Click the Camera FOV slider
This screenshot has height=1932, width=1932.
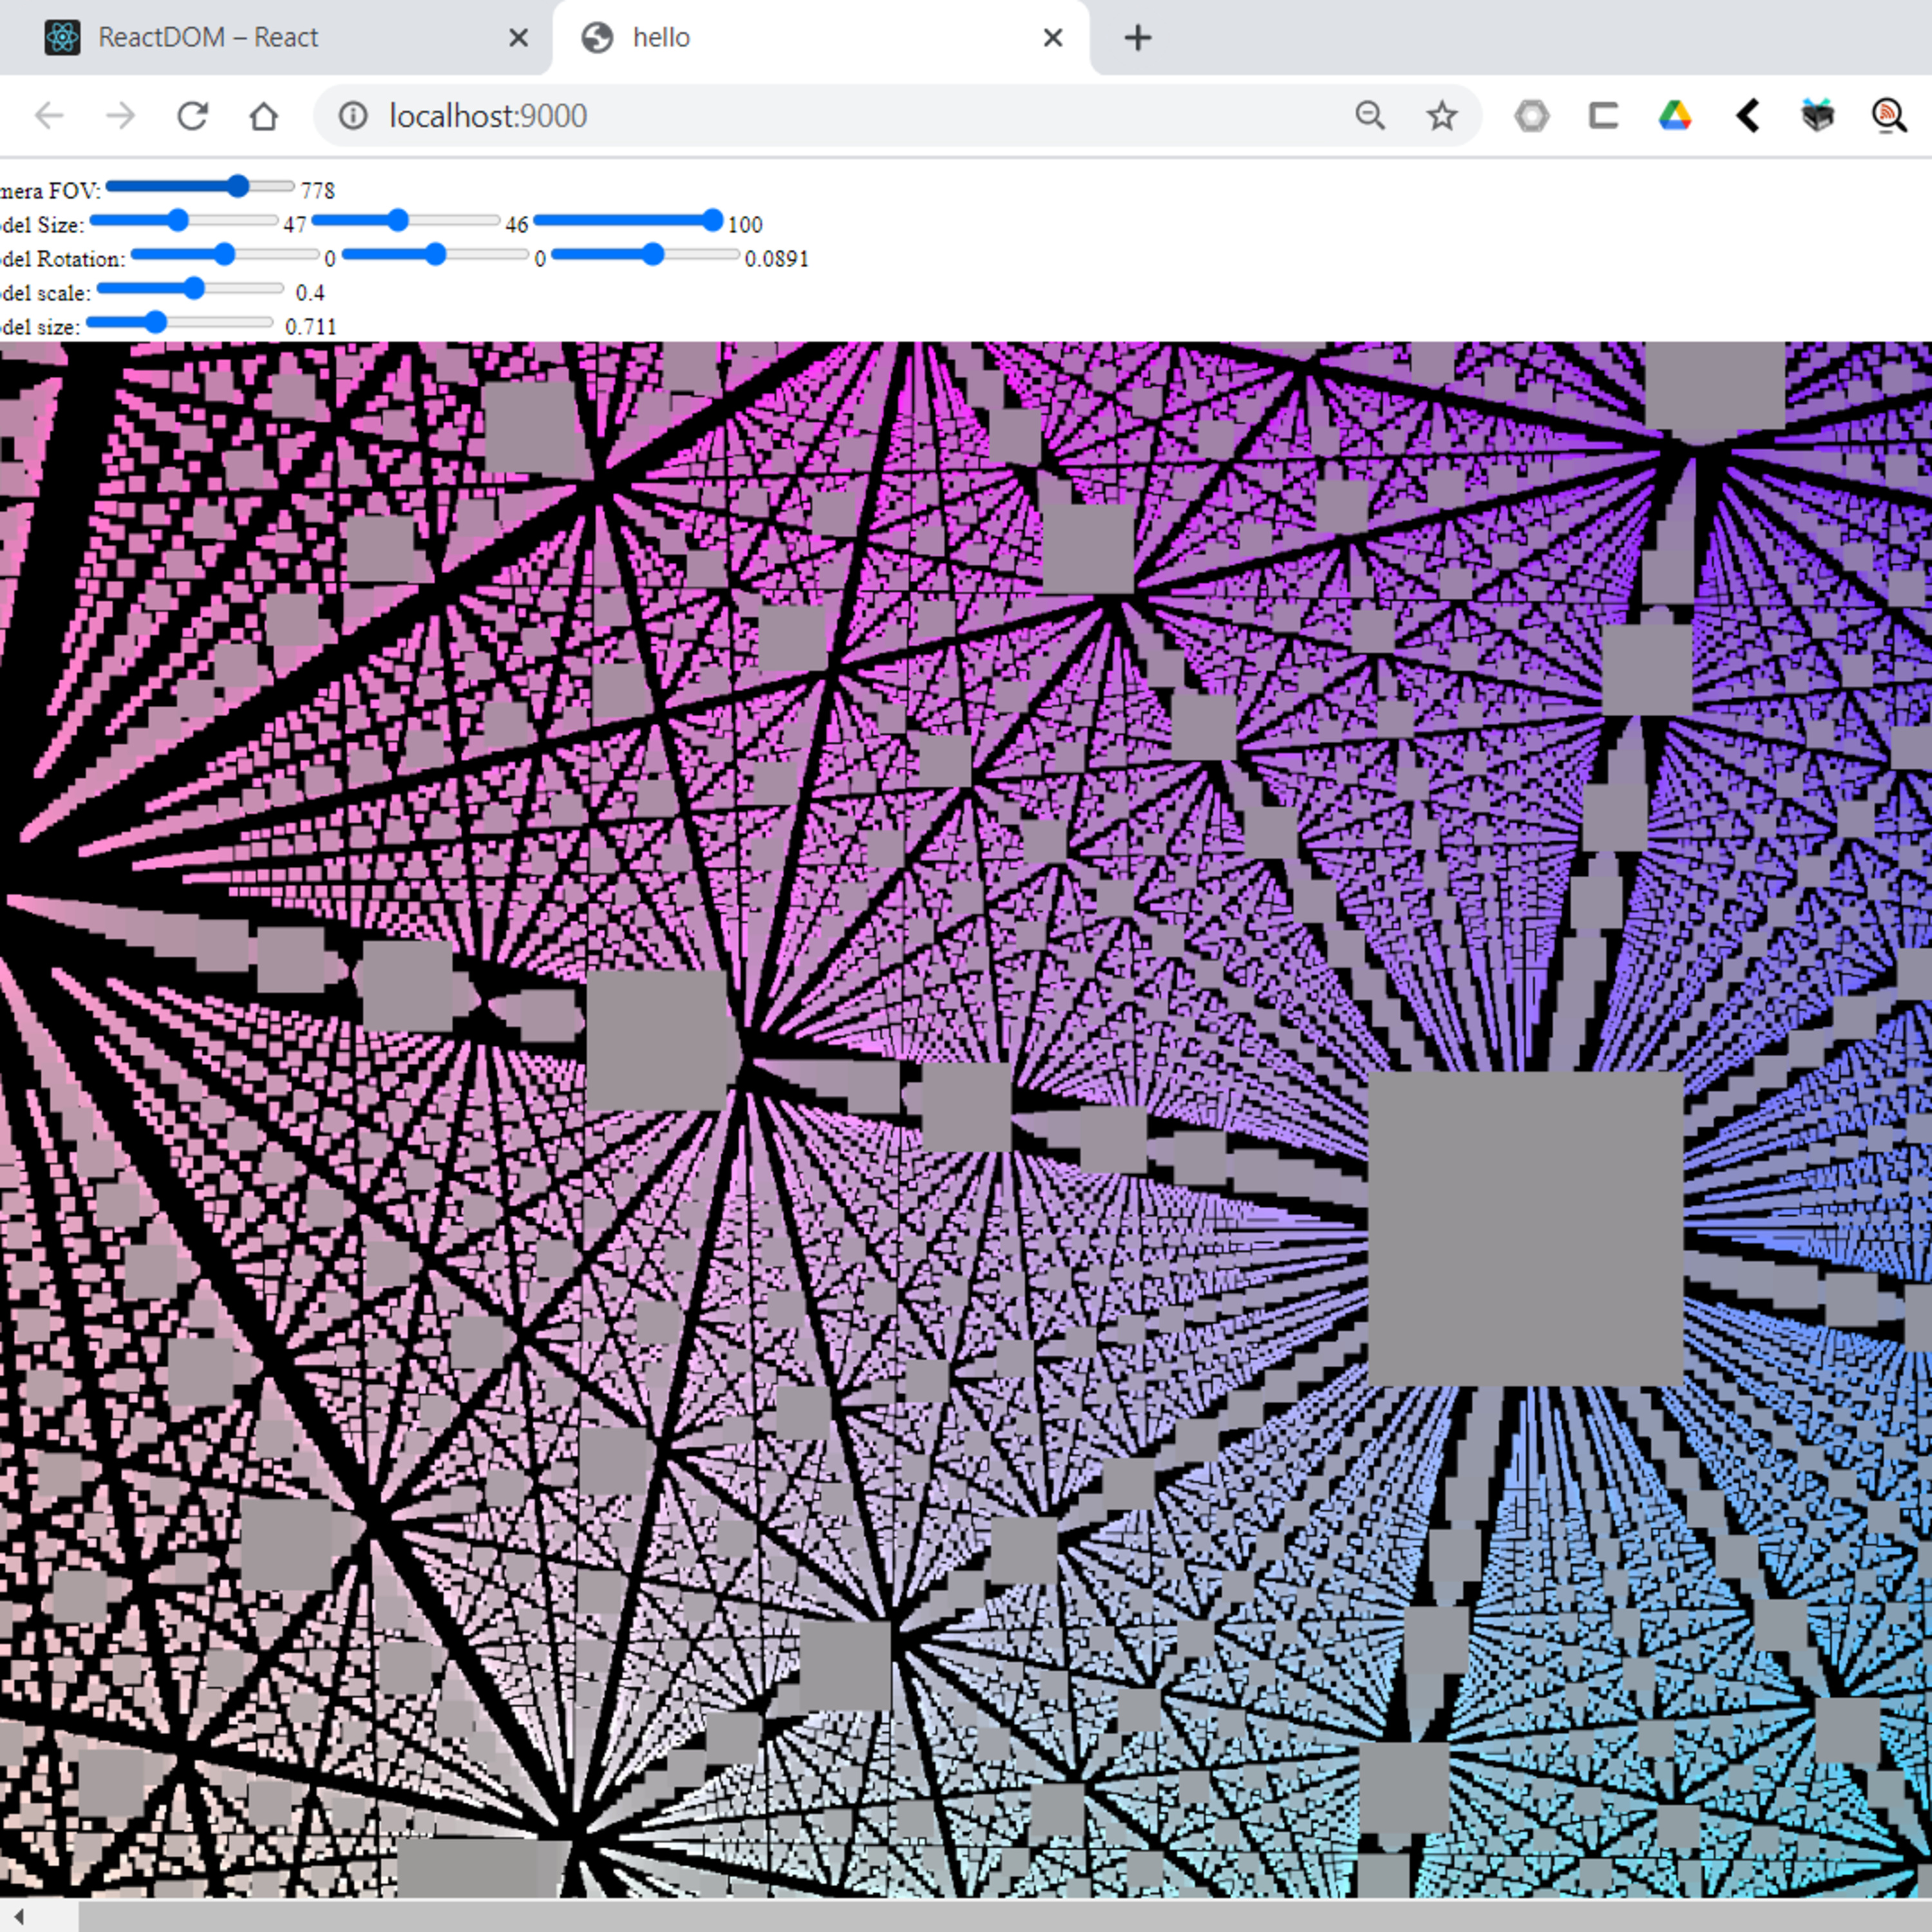(199, 186)
